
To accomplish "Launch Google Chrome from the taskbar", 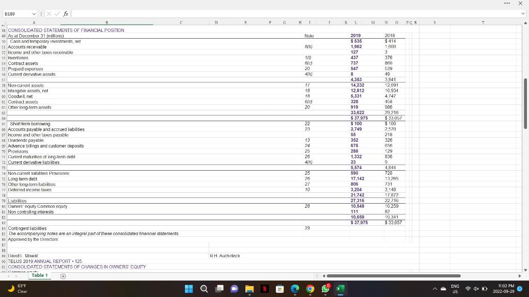I will click(x=310, y=289).
